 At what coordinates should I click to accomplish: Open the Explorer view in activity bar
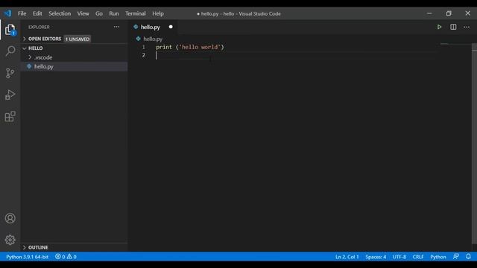pos(10,30)
